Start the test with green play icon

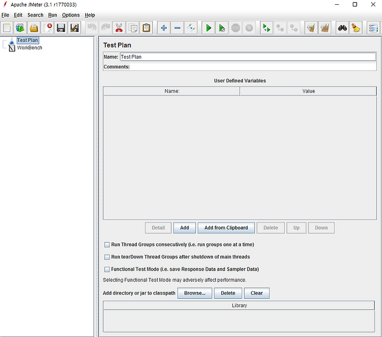[209, 28]
